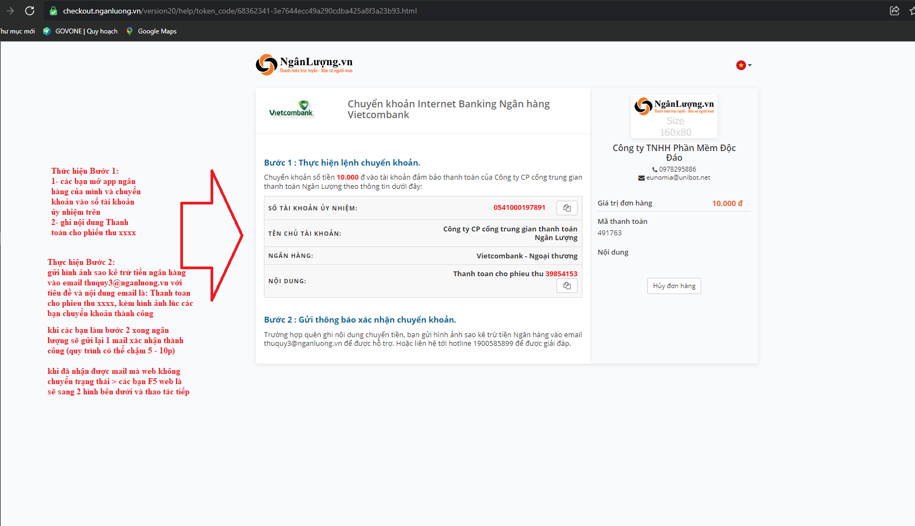Screen dimensions: 915x526
Task: Open the Vietnam flag language dropdown
Action: [x=743, y=65]
